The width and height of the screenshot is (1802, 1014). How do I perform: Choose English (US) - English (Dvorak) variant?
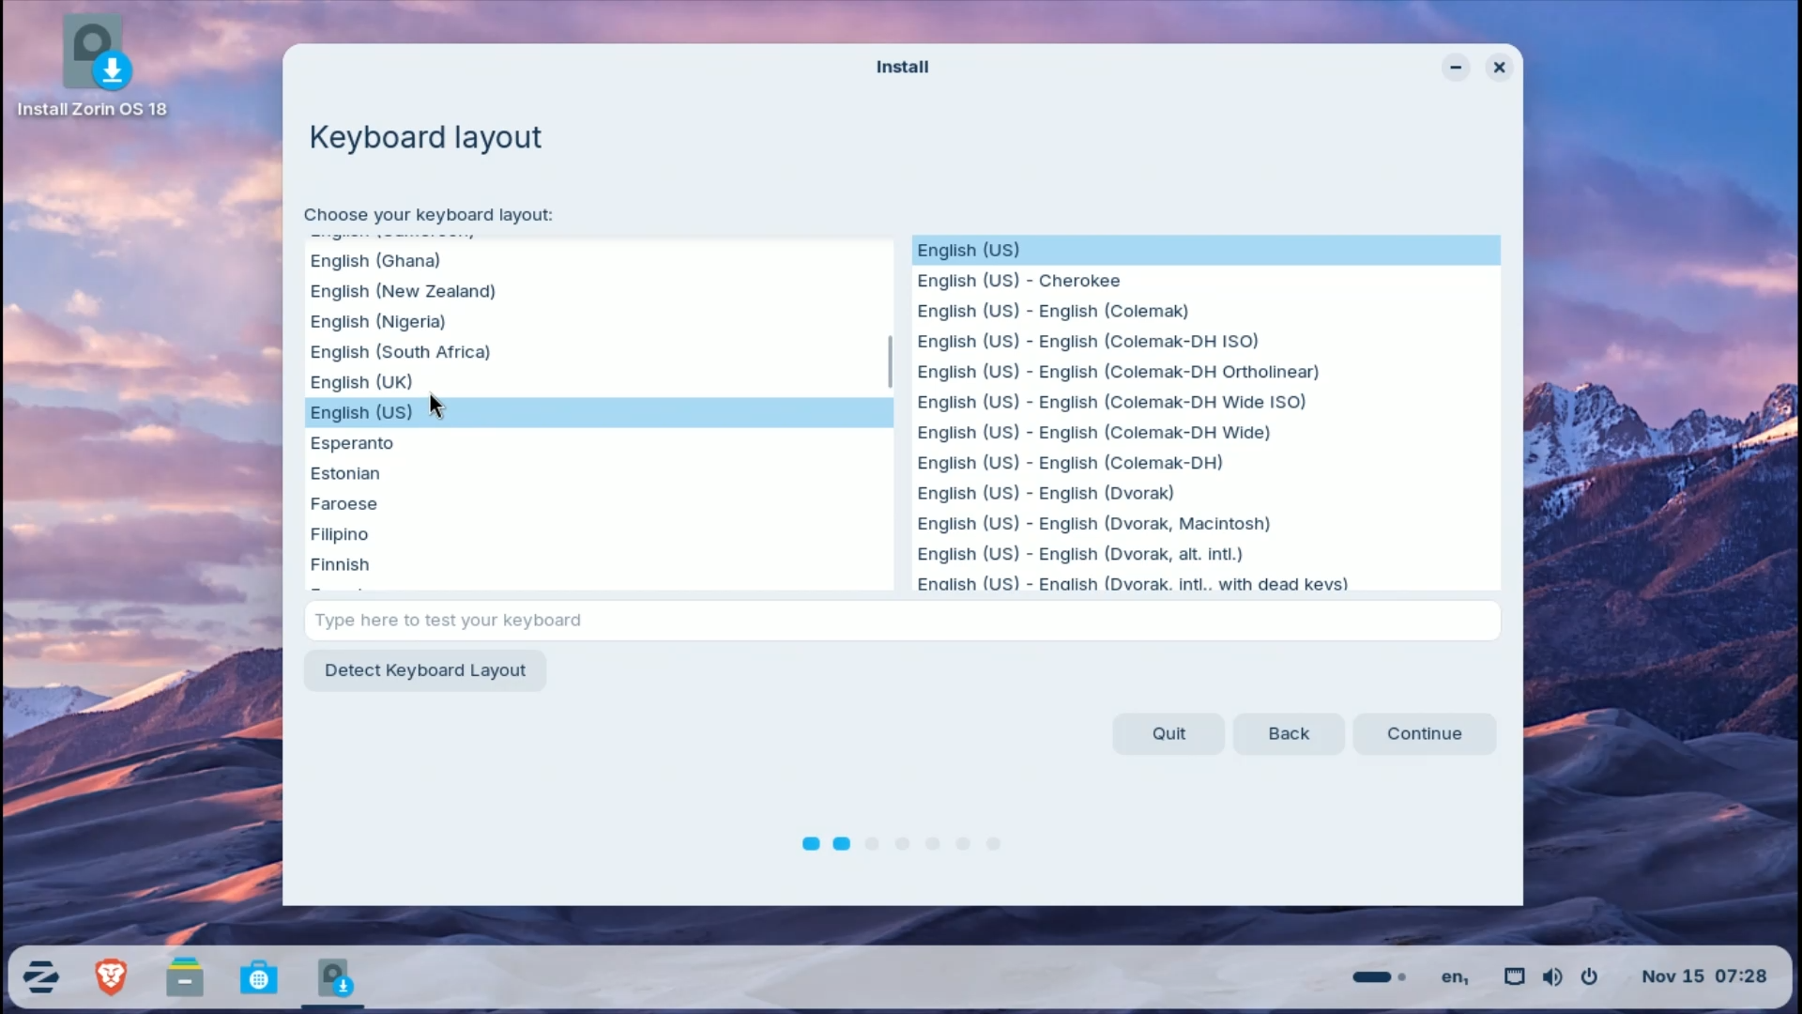[1046, 493]
